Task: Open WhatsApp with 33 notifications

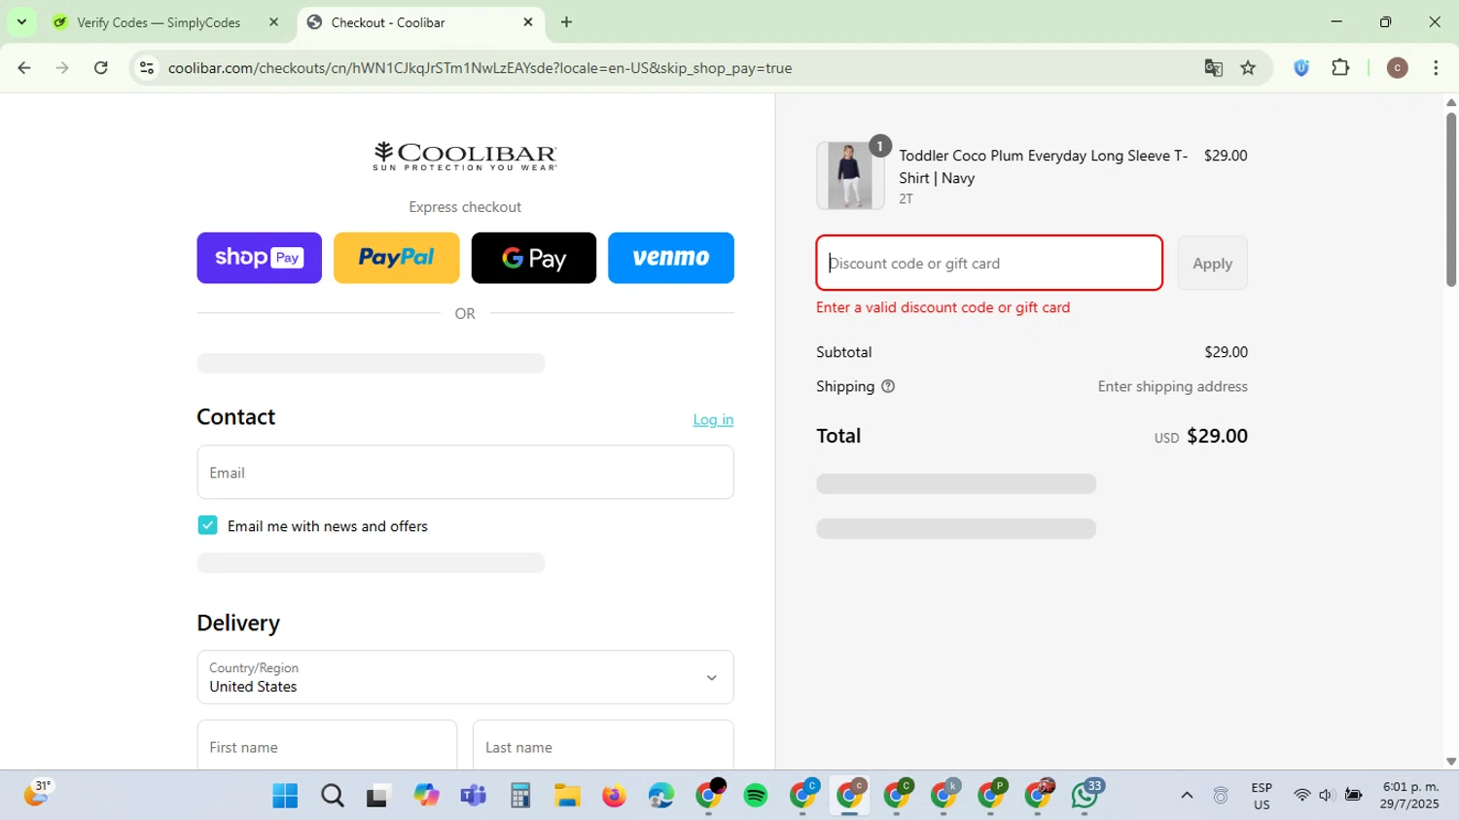Action: coord(1085,796)
